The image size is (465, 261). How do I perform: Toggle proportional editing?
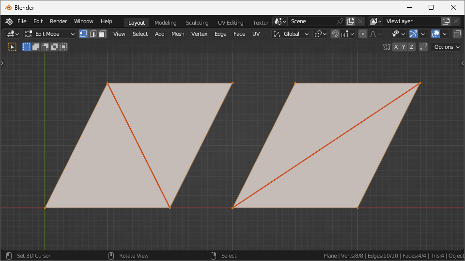[x=363, y=34]
